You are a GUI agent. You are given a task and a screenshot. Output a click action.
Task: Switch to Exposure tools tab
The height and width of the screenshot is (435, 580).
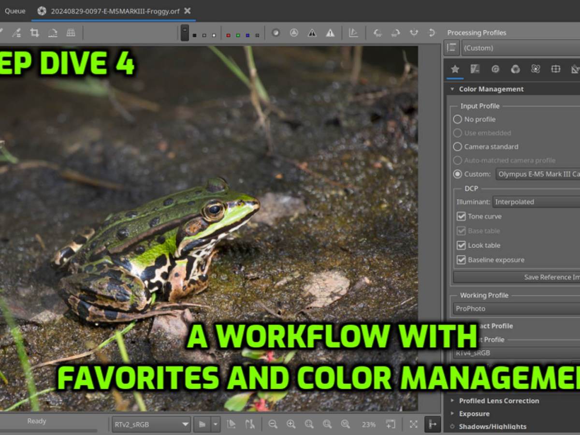coord(475,69)
